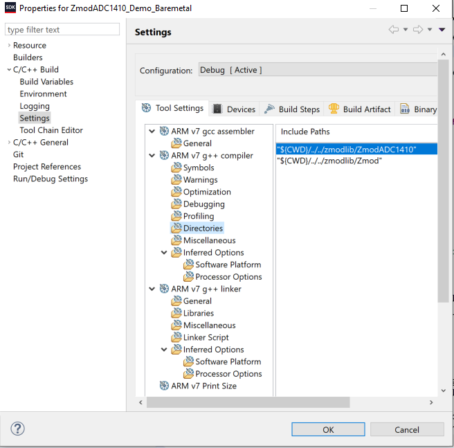Collapse the ARM v7 gcc assembler node
The width and height of the screenshot is (454, 448).
(x=152, y=132)
